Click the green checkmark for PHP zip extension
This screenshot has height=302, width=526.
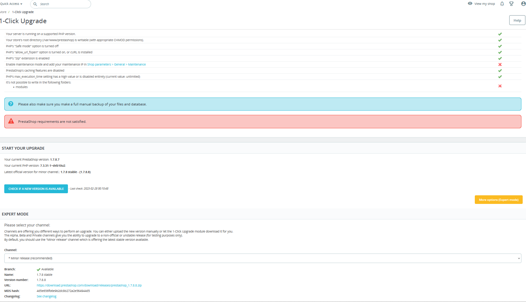[500, 58]
